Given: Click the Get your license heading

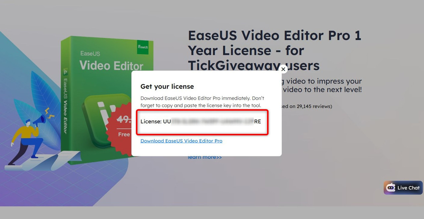Looking at the screenshot, I should pos(167,86).
